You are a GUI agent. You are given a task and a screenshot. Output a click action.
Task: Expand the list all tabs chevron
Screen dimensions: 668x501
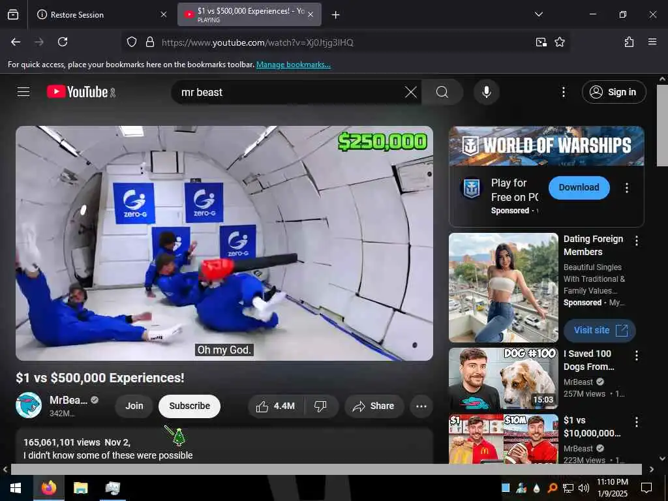click(538, 14)
